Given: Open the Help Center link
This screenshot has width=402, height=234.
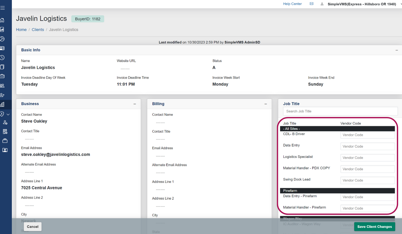Looking at the screenshot, I should (292, 4).
